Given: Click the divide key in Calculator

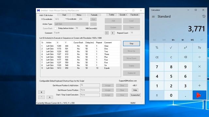Looking at the screenshot, I should pyautogui.click(x=200, y=57).
